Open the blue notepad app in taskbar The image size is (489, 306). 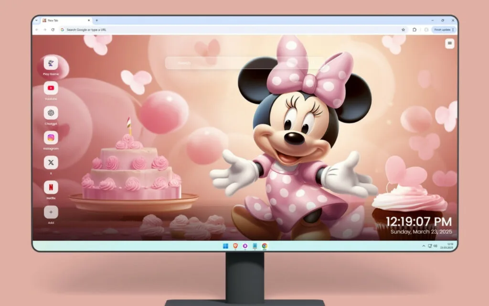pyautogui.click(x=255, y=246)
